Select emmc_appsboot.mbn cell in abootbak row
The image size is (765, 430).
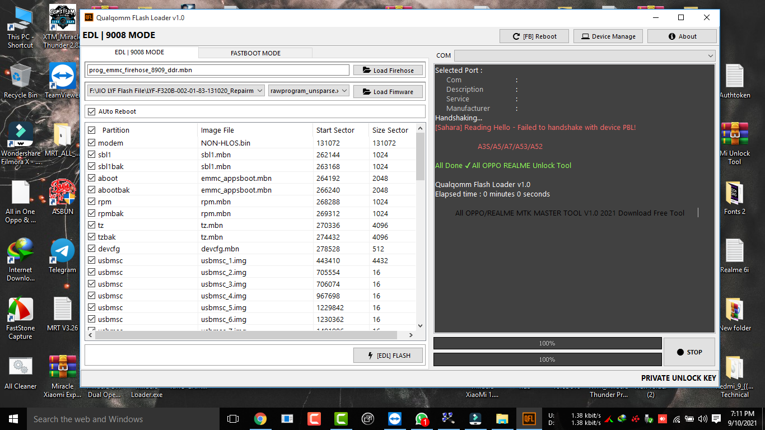(x=236, y=190)
